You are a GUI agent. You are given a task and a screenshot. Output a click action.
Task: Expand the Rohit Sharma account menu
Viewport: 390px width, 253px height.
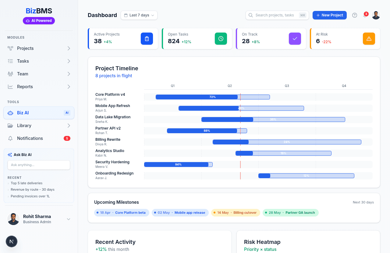pyautogui.click(x=69, y=219)
